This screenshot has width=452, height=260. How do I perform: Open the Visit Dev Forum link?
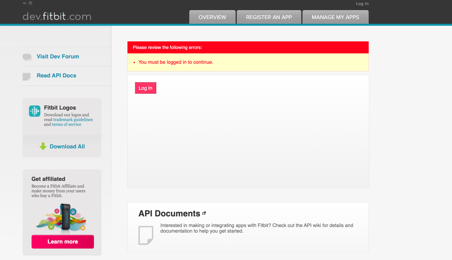[58, 56]
